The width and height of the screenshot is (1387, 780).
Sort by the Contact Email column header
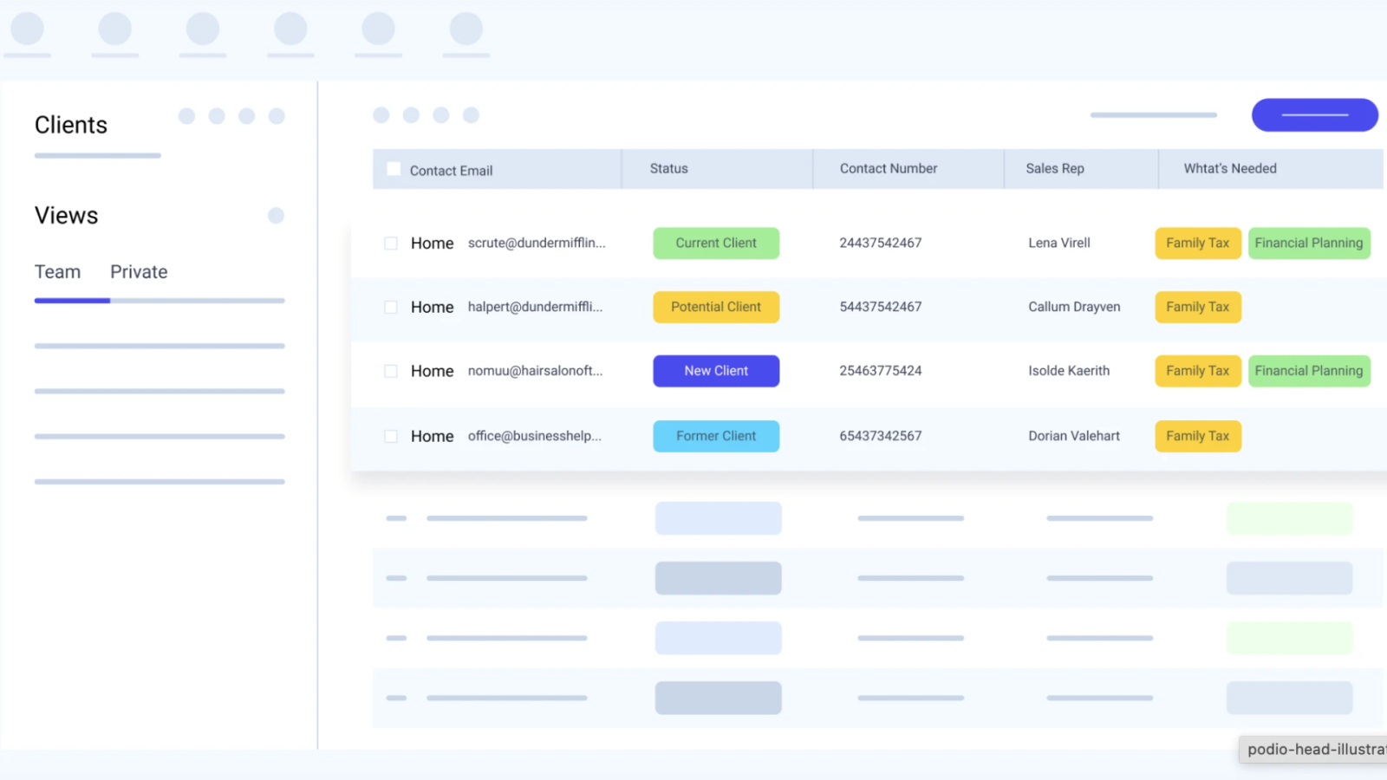[451, 171]
